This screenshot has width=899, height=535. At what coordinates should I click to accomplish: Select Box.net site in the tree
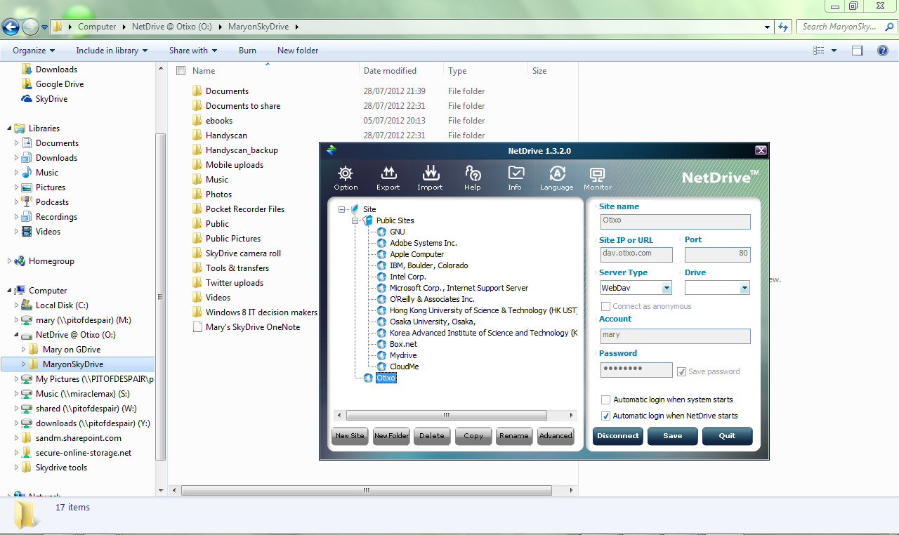pyautogui.click(x=403, y=344)
